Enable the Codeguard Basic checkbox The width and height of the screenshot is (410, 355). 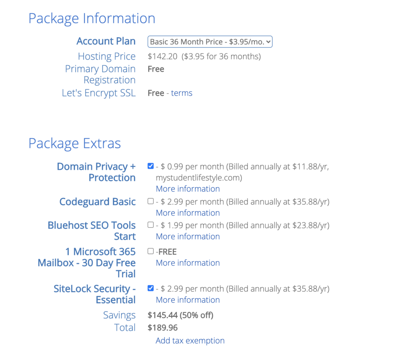[151, 201]
